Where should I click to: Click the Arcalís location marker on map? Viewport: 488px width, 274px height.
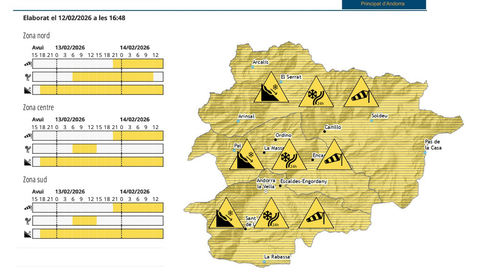pyautogui.click(x=252, y=67)
